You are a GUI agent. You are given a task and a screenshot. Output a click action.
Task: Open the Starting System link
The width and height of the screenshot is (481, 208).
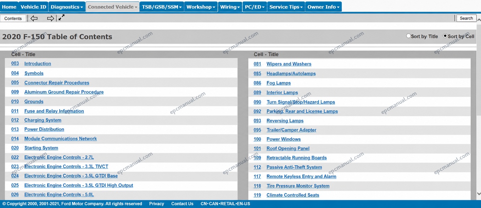pyautogui.click(x=41, y=148)
